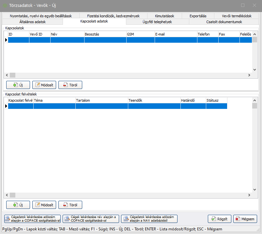This screenshot has height=234, width=262.
Task: Switch to Általános adatok tab
Action: 32,22
